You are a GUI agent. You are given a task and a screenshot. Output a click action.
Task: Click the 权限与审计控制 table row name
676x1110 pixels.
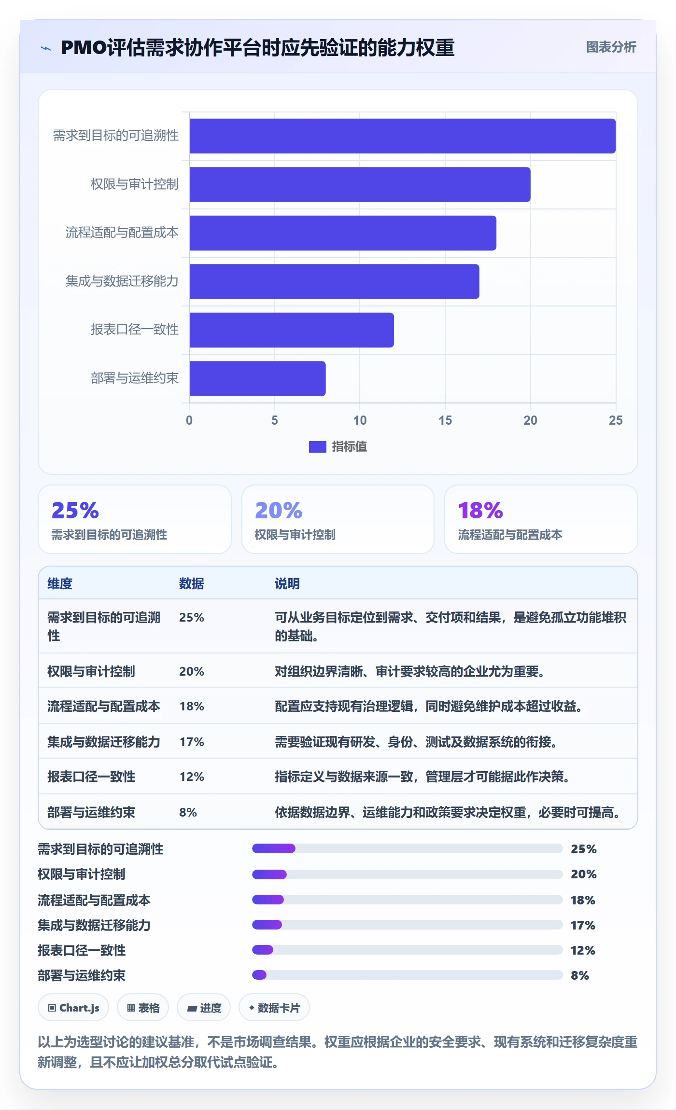91,671
